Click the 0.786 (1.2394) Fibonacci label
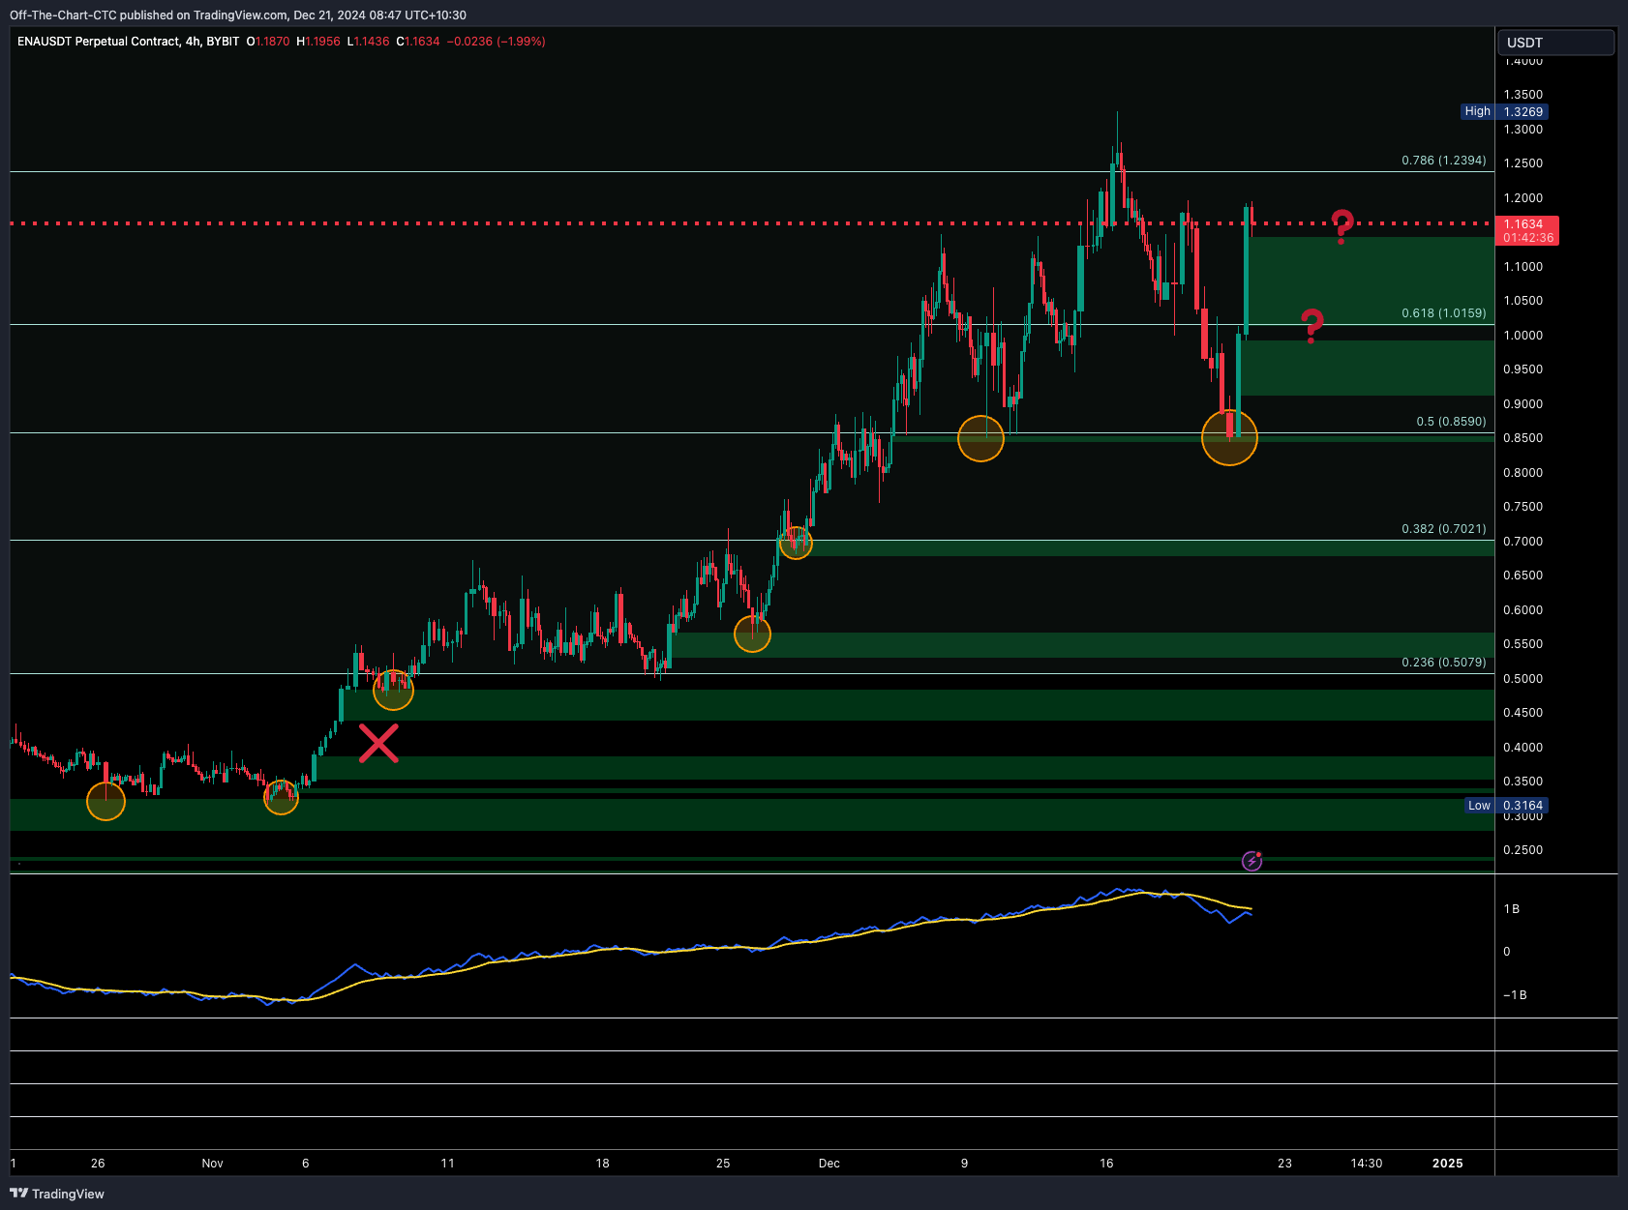Image resolution: width=1628 pixels, height=1210 pixels. [x=1443, y=161]
